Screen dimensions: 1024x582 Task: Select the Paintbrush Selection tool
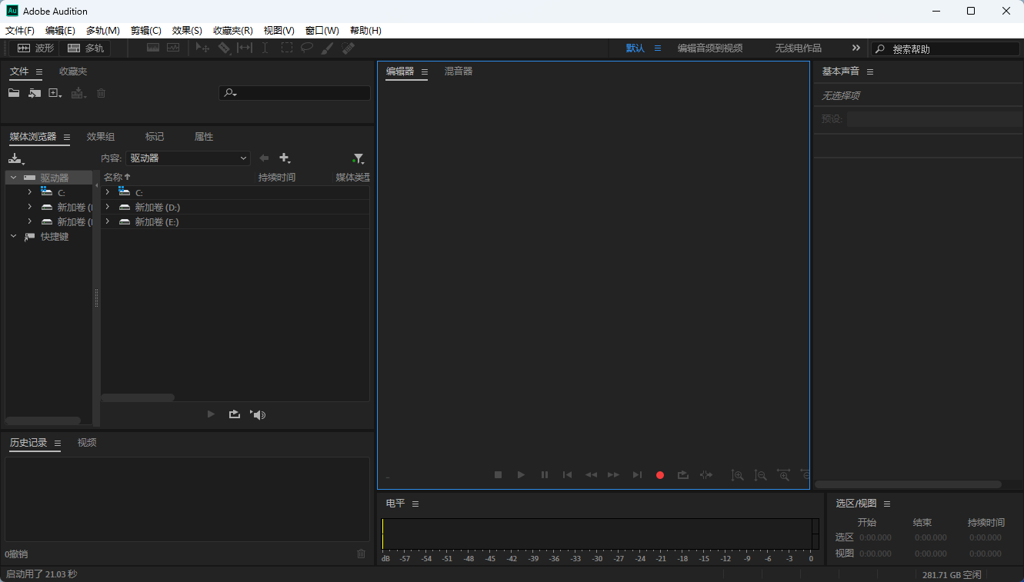(x=326, y=48)
